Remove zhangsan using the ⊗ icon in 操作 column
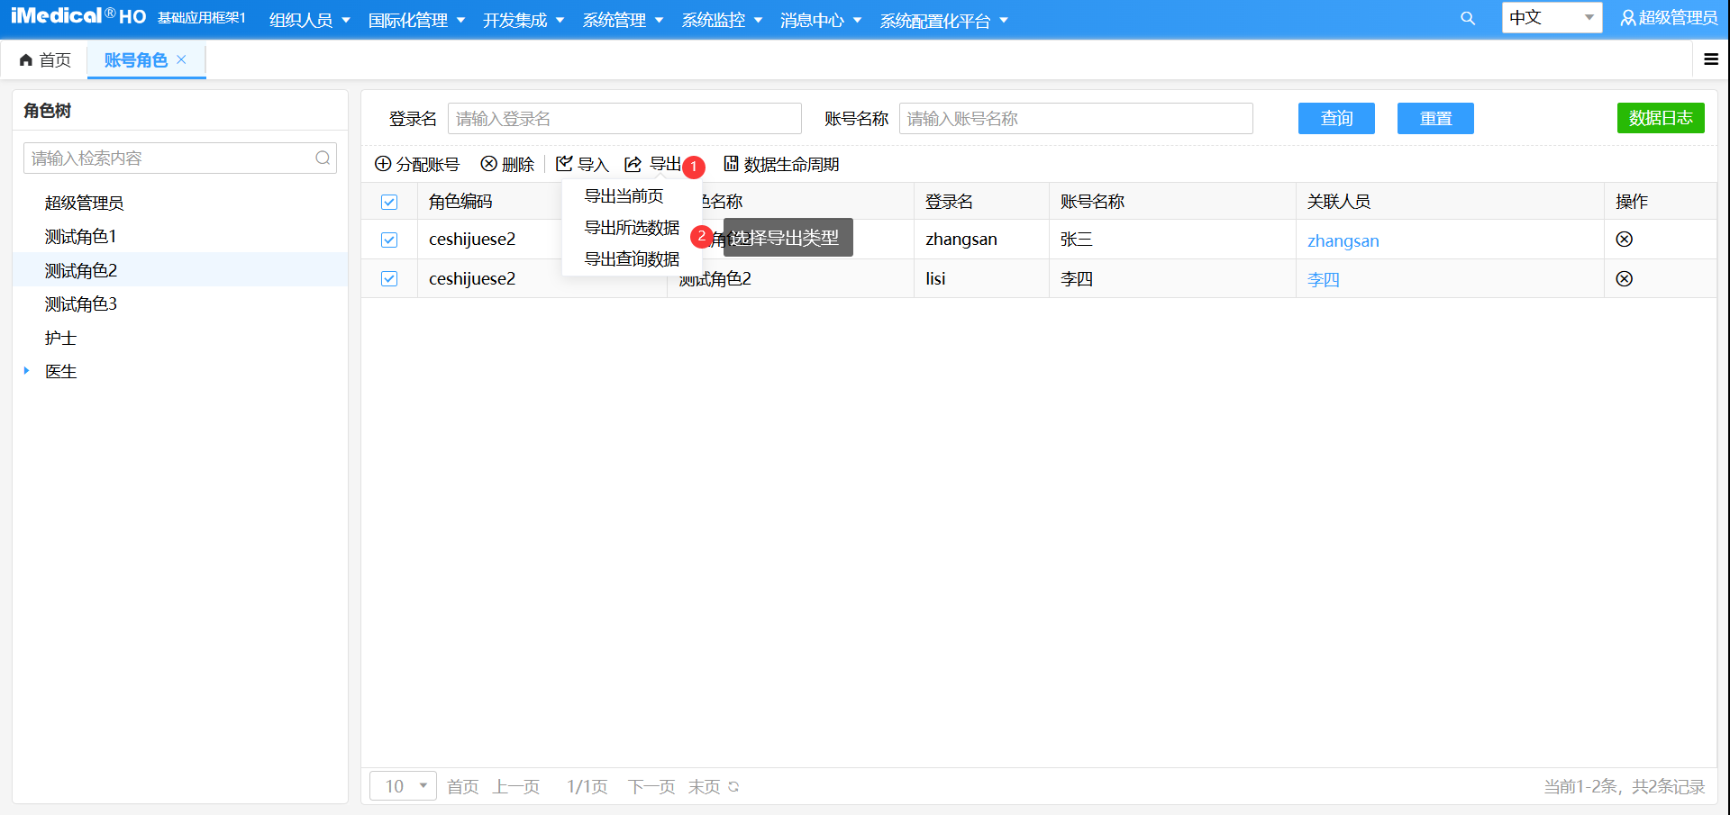Image resolution: width=1730 pixels, height=815 pixels. pos(1625,240)
